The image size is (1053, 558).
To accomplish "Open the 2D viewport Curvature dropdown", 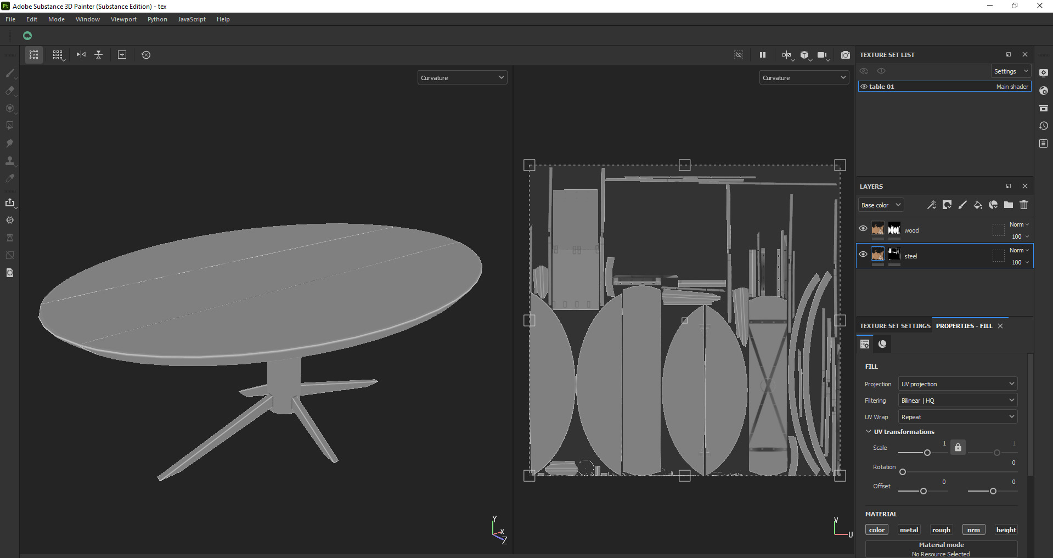I will pyautogui.click(x=804, y=78).
